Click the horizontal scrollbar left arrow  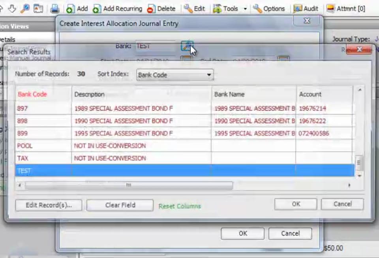20,185
